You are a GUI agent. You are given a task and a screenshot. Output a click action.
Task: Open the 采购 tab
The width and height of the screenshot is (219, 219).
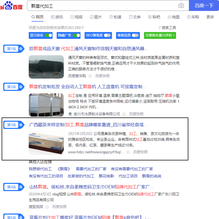coord(193,17)
